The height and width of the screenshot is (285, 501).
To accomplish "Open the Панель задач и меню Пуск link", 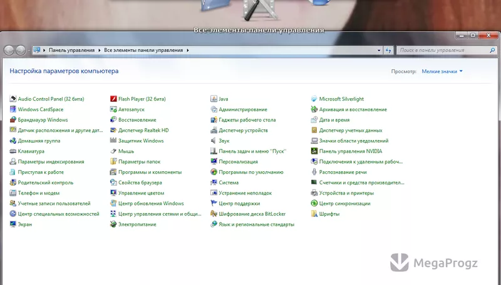I will 252,151.
